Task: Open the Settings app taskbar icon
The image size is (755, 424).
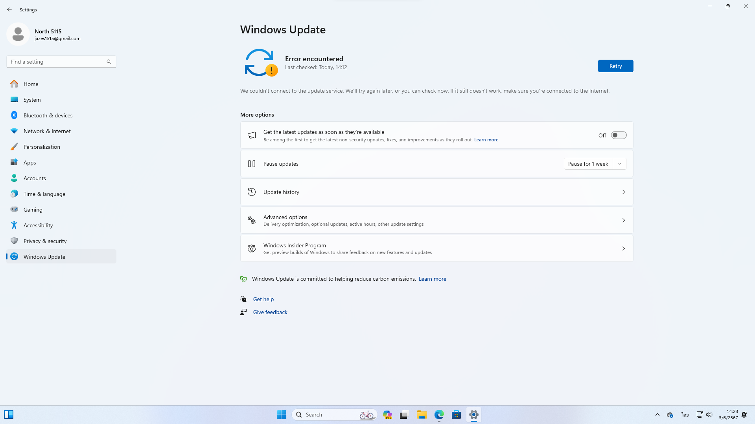Action: [x=474, y=415]
